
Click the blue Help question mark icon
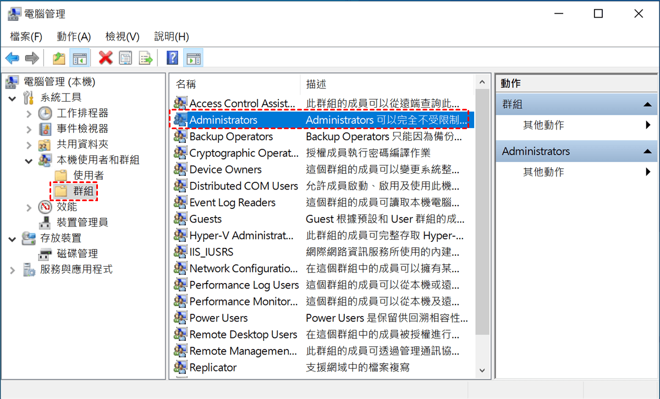(x=172, y=58)
